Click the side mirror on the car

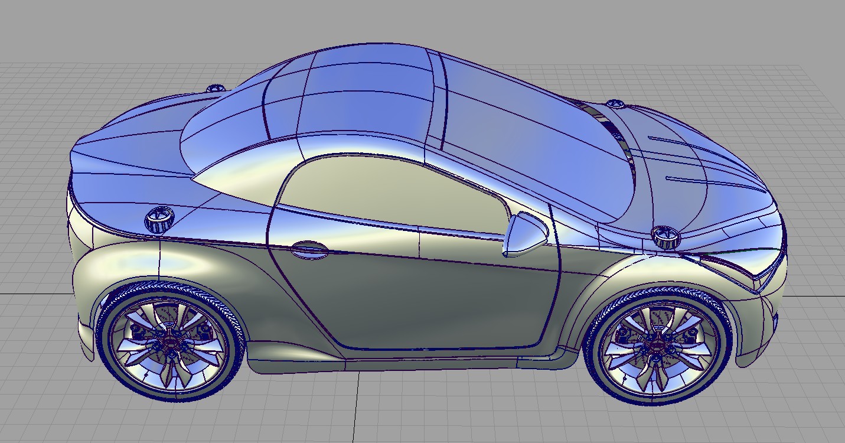(x=523, y=234)
